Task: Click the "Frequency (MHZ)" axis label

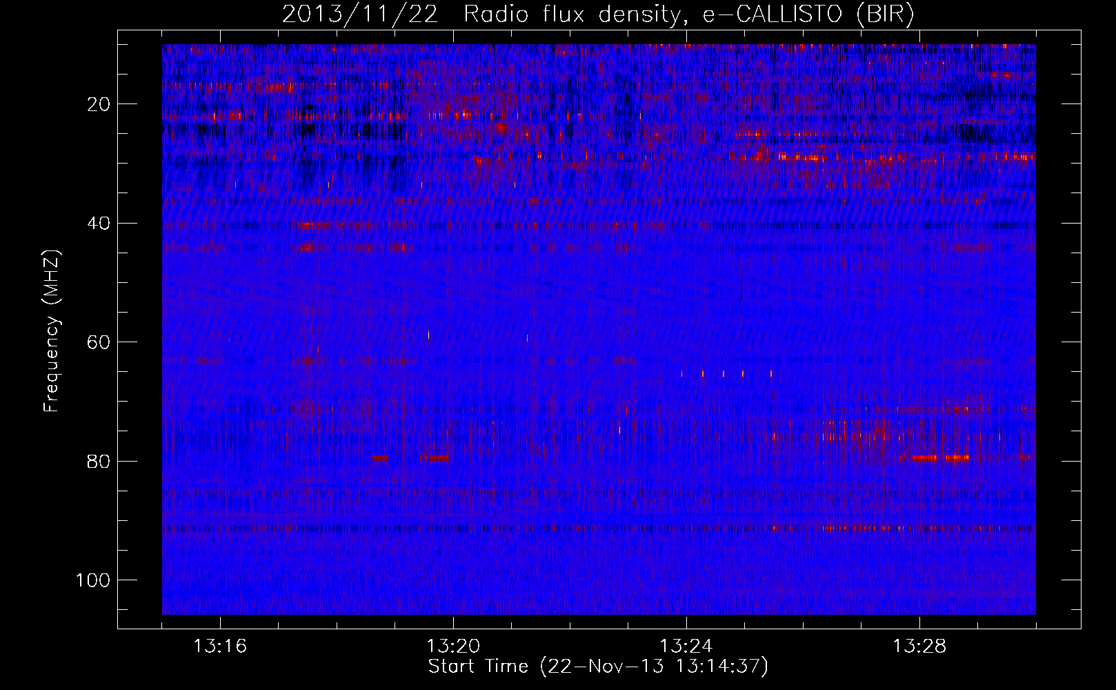Action: click(x=52, y=331)
